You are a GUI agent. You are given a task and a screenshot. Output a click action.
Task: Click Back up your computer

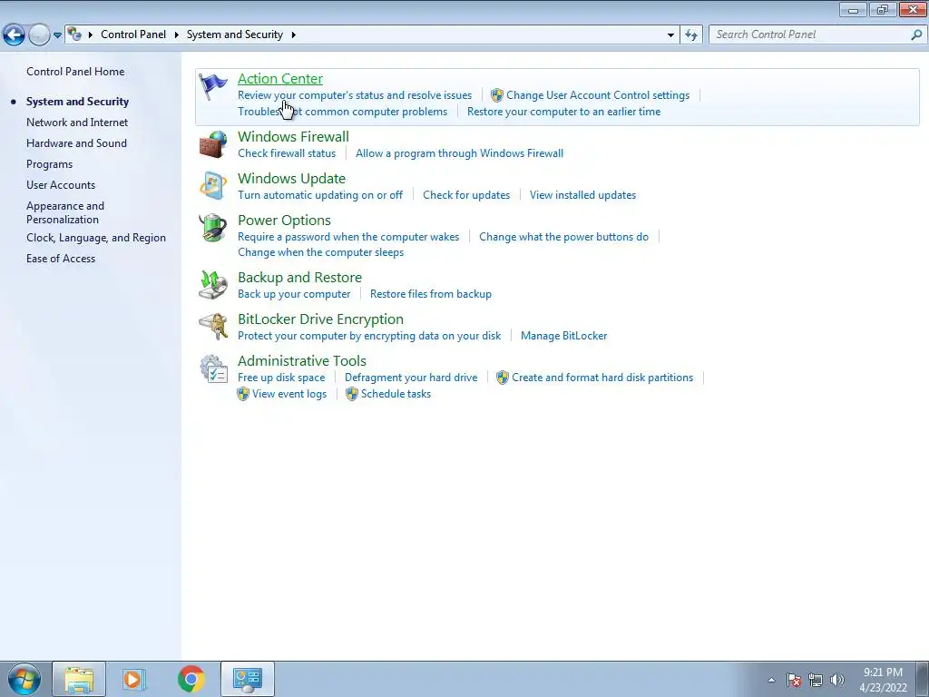tap(294, 294)
